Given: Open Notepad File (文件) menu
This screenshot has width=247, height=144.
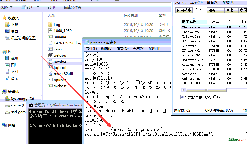Looking at the screenshot, I should 91,48.
